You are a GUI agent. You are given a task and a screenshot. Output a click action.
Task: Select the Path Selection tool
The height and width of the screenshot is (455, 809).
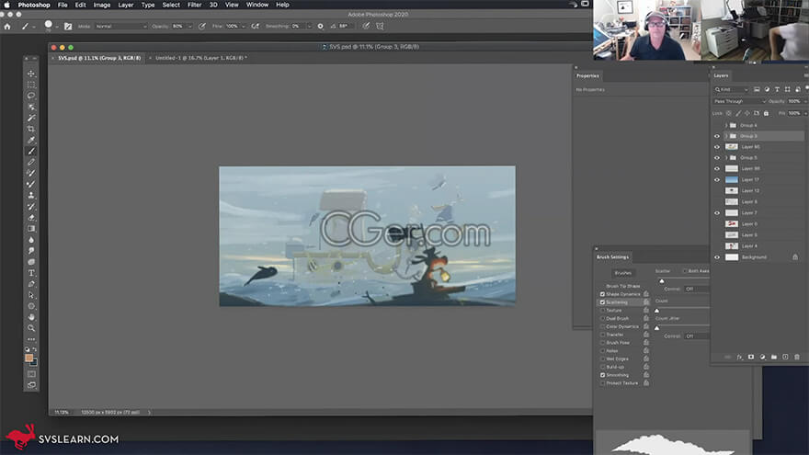(31, 295)
